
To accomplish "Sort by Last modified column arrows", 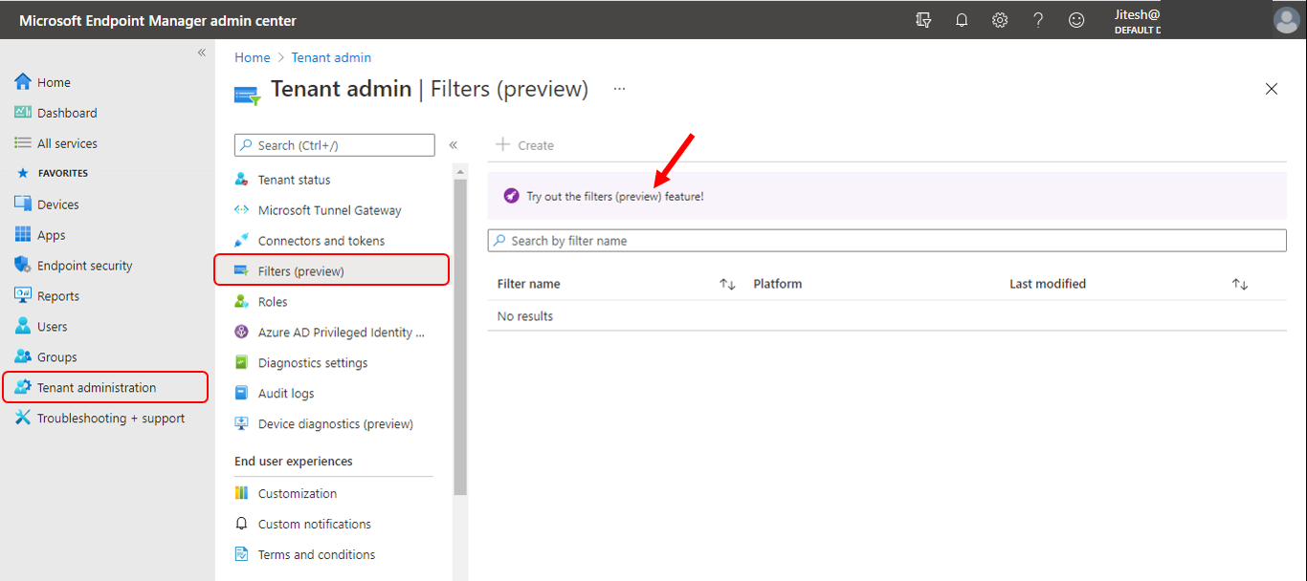I will (x=1240, y=284).
